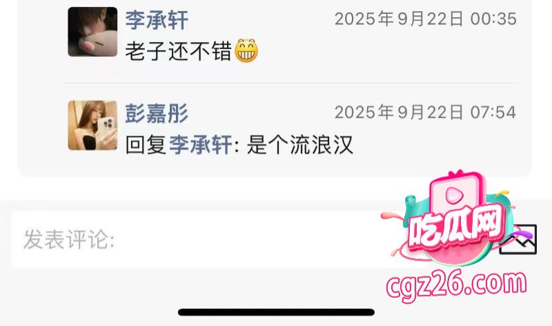552x326 pixels.
Task: Tap the picture attachment icon by comment box
Action: [518, 239]
